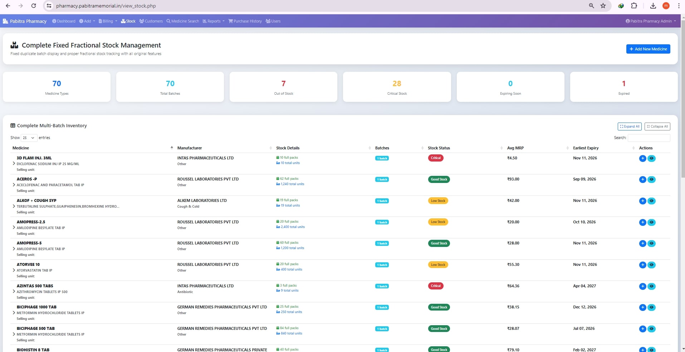Click the inventory Search input field
The image size is (685, 352).
(x=649, y=138)
